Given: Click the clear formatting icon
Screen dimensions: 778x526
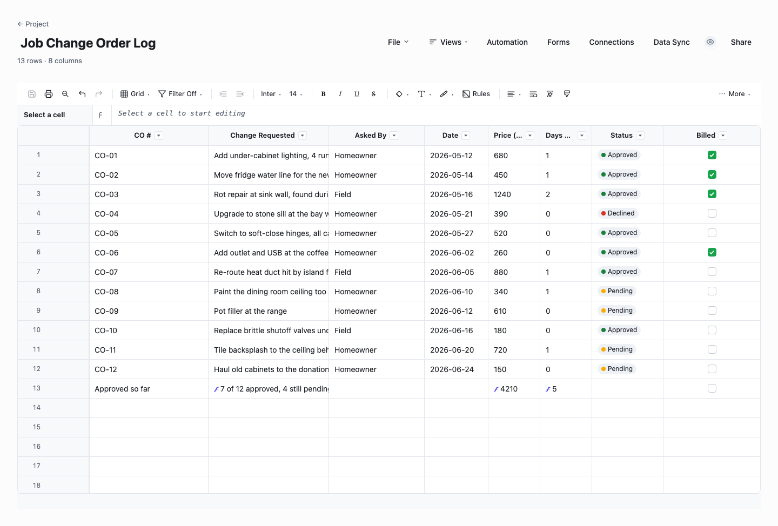Looking at the screenshot, I should pyautogui.click(x=550, y=94).
